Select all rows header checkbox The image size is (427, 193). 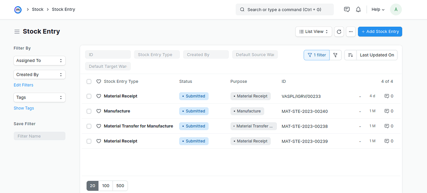pyautogui.click(x=89, y=82)
